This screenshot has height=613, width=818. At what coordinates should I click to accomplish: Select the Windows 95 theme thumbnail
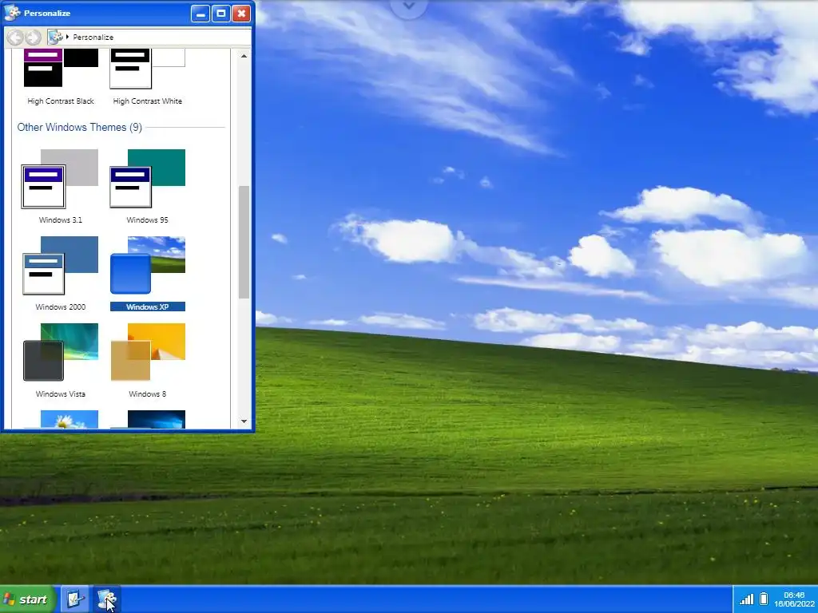(x=147, y=179)
